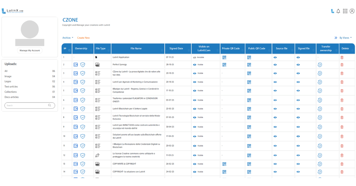
Task: Click the Create New link
Action: coord(83,38)
